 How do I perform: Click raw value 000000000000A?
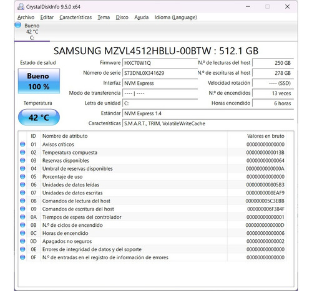click(265, 169)
